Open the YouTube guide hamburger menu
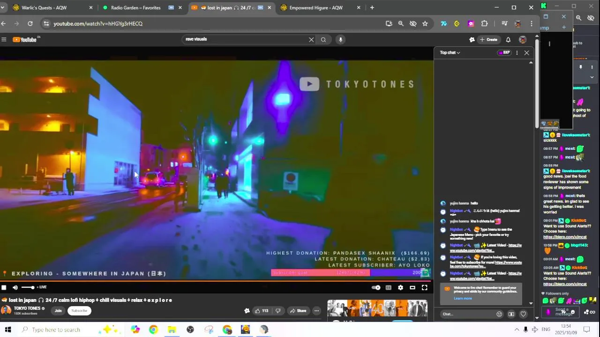 pyautogui.click(x=4, y=40)
